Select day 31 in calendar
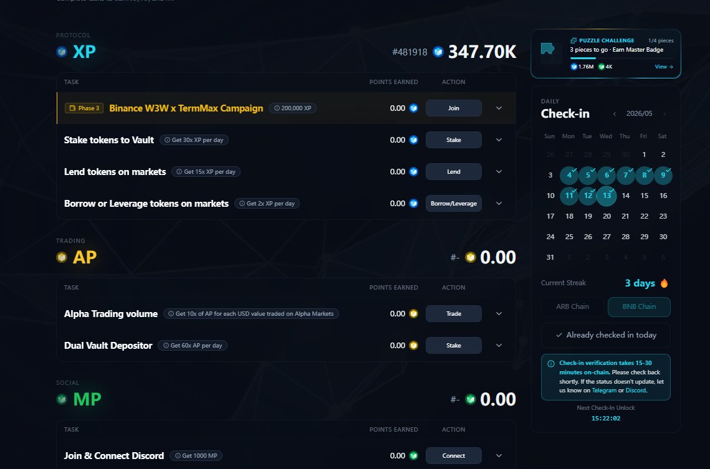Image resolution: width=710 pixels, height=469 pixels. 550,257
